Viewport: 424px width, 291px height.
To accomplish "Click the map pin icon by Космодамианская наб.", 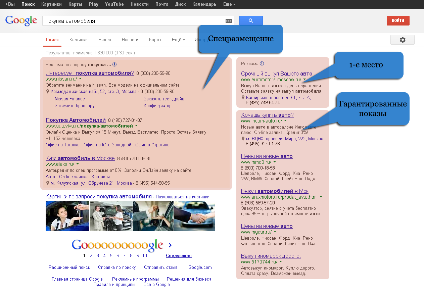I will click(48, 91).
